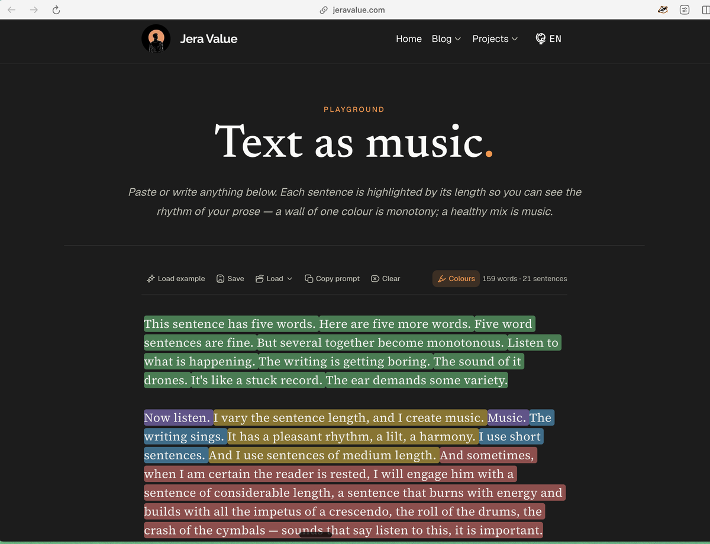Click the purple one-word "Music." sentence
This screenshot has width=710, height=544.
click(507, 418)
